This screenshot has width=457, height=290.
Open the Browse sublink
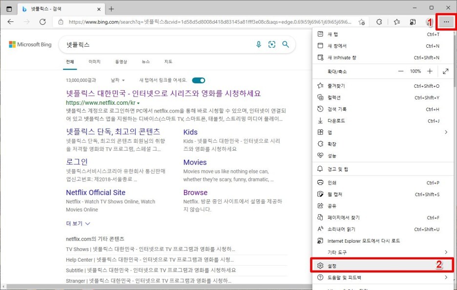pos(195,193)
